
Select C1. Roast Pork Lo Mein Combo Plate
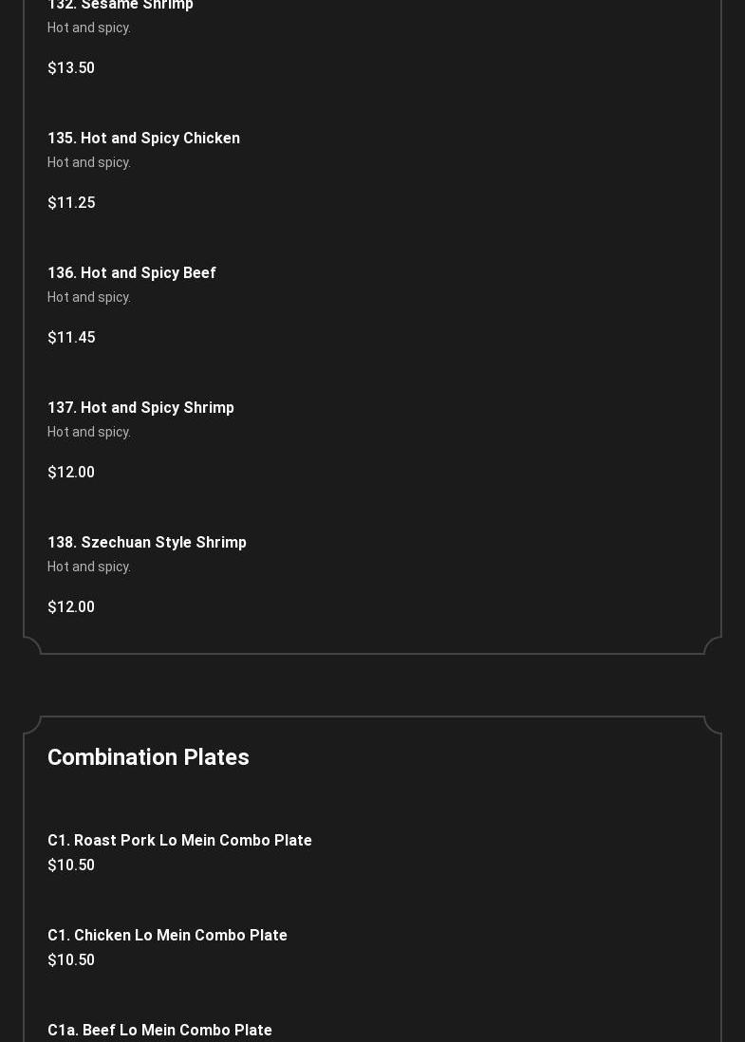coord(179,841)
